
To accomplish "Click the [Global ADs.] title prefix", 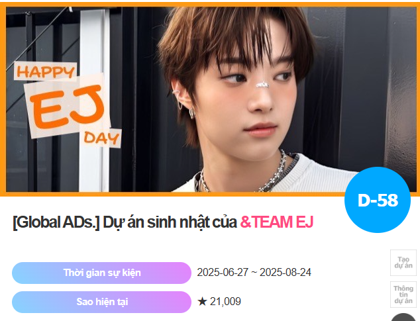I will 56,222.
